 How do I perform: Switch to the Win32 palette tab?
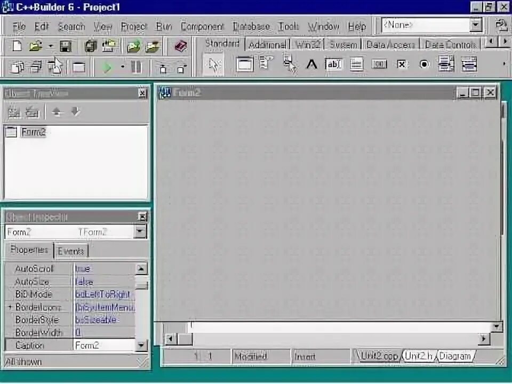pyautogui.click(x=308, y=45)
